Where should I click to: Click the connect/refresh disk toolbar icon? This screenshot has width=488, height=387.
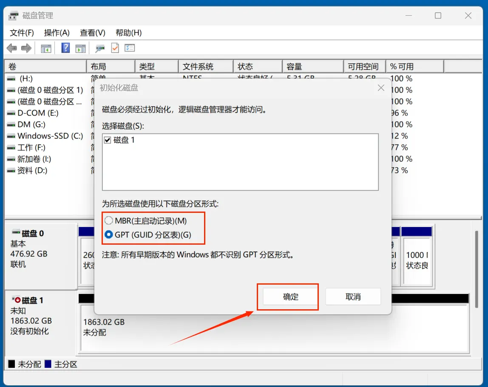(100, 48)
